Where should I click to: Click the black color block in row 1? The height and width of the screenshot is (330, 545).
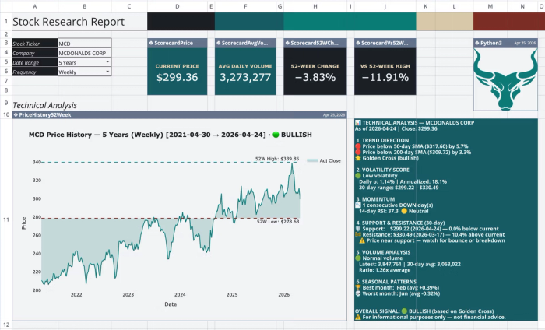point(181,22)
